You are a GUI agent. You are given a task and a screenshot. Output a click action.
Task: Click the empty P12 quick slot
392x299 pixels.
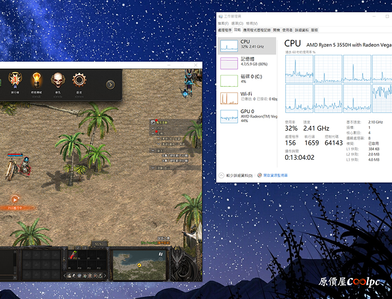(101, 265)
